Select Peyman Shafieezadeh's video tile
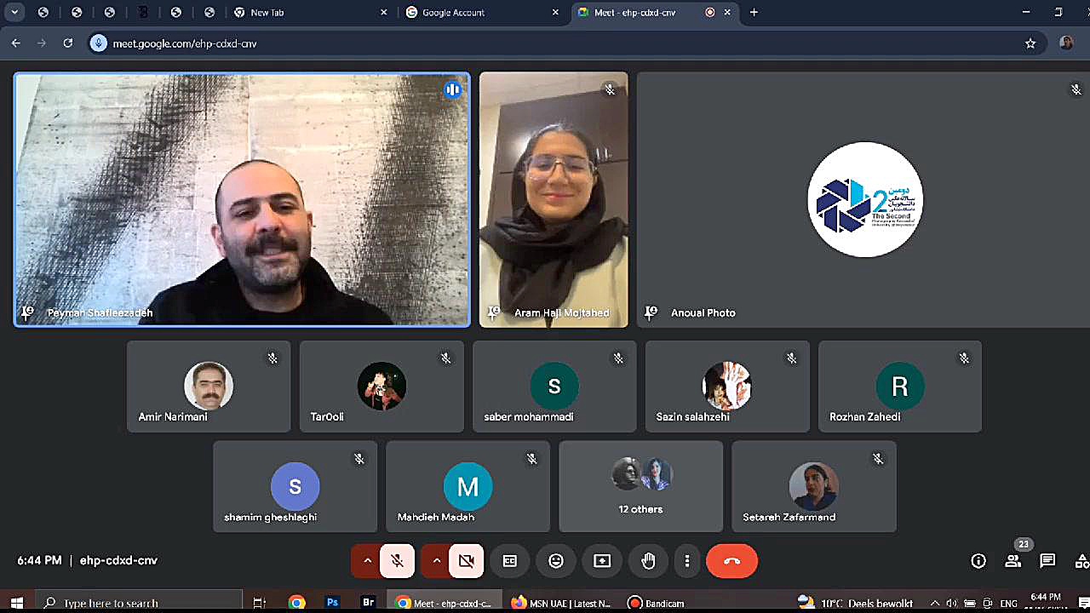Viewport: 1090px width, 613px height. pyautogui.click(x=242, y=200)
